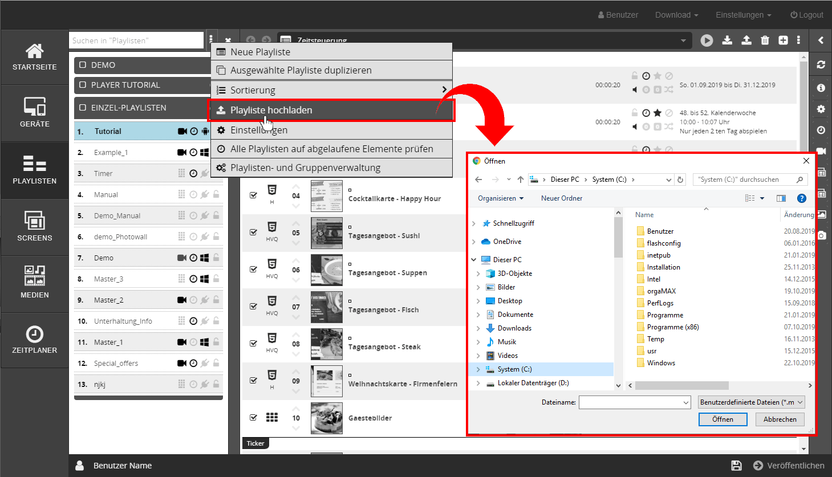
Task: Open the info panel icon on right
Action: [821, 88]
